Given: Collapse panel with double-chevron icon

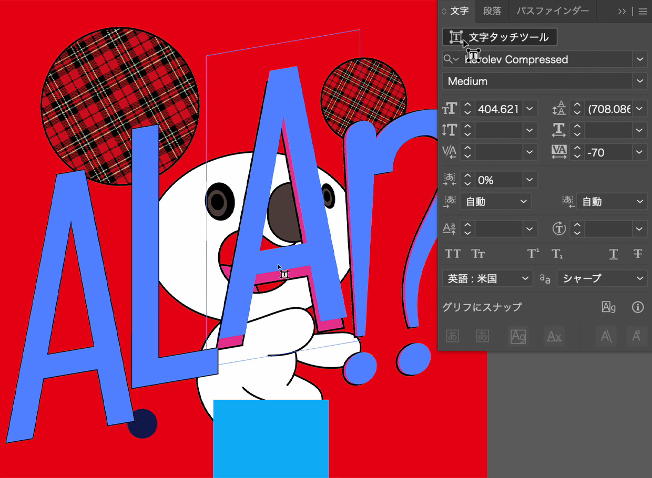Looking at the screenshot, I should [x=622, y=11].
